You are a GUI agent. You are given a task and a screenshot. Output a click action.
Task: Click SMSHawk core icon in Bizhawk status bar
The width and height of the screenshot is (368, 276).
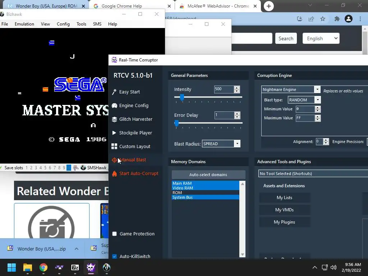pos(83,168)
